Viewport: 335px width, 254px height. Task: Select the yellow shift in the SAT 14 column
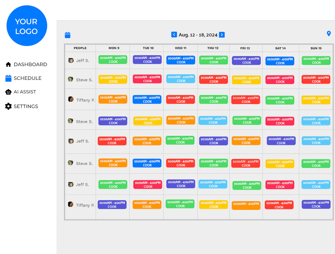point(280,164)
